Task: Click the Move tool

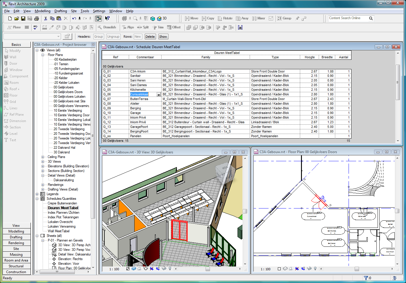Action: tap(191, 18)
